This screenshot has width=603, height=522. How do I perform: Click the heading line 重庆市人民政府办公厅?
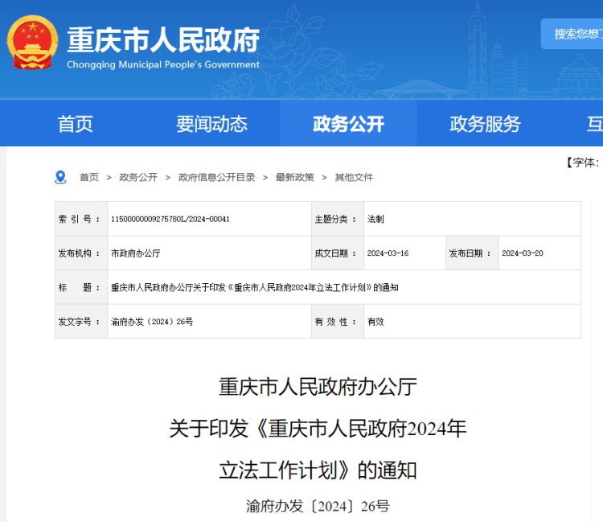(318, 387)
